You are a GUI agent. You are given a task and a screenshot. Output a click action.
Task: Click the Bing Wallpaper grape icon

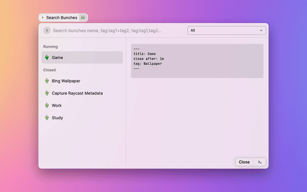(47, 81)
